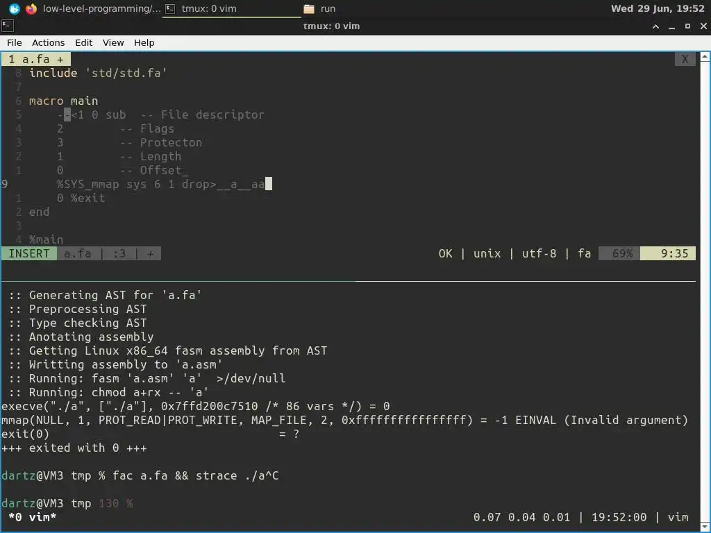The image size is (711, 533).
Task: Click the vim label in the tmux status bar
Action: click(678, 517)
